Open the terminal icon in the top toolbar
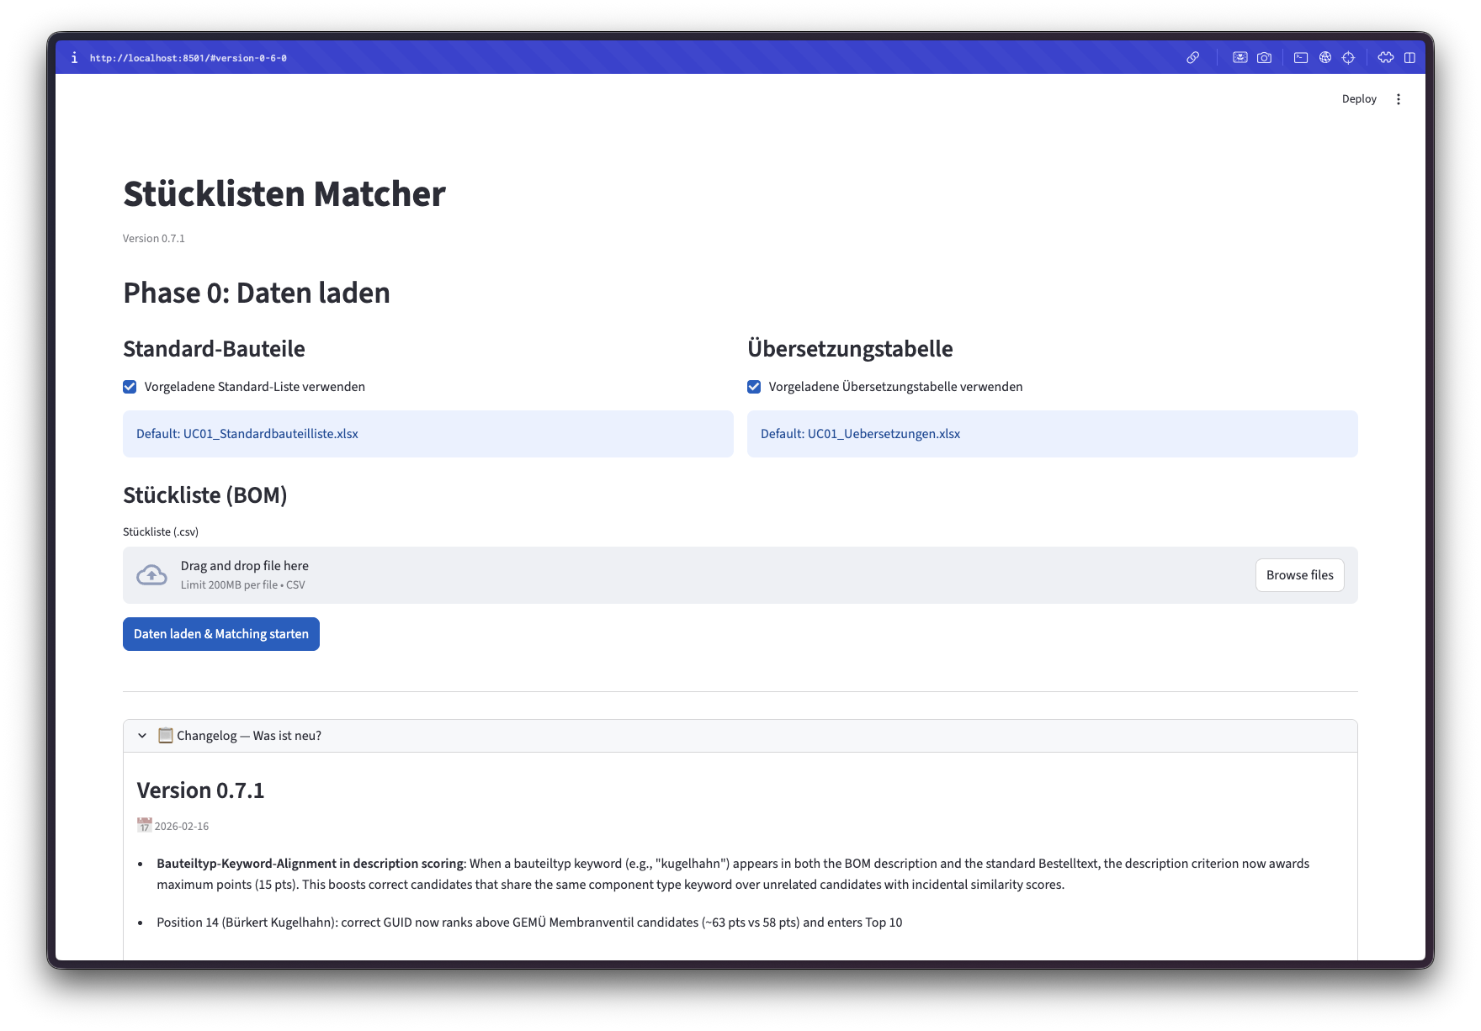The width and height of the screenshot is (1481, 1031). click(x=1301, y=57)
